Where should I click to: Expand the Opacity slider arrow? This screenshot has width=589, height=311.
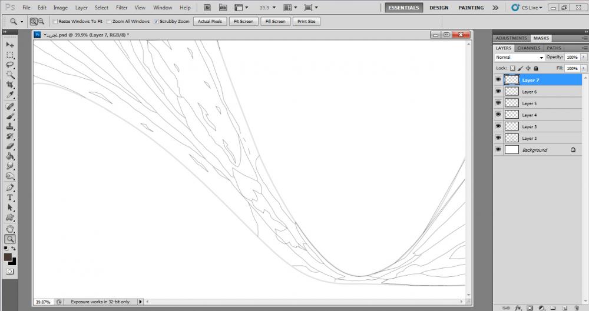pos(583,58)
